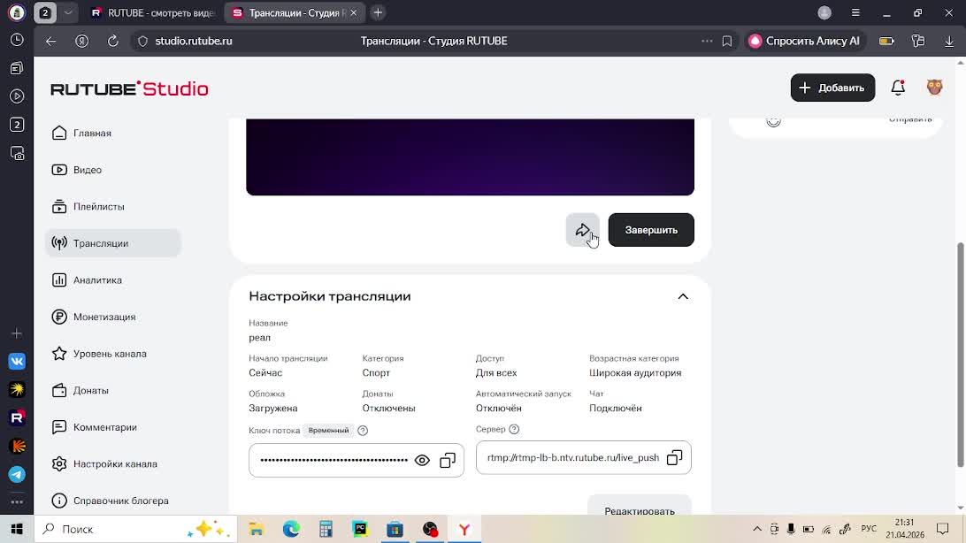Viewport: 966px width, 543px height.
Task: Click the Временный badge
Action: click(x=328, y=431)
